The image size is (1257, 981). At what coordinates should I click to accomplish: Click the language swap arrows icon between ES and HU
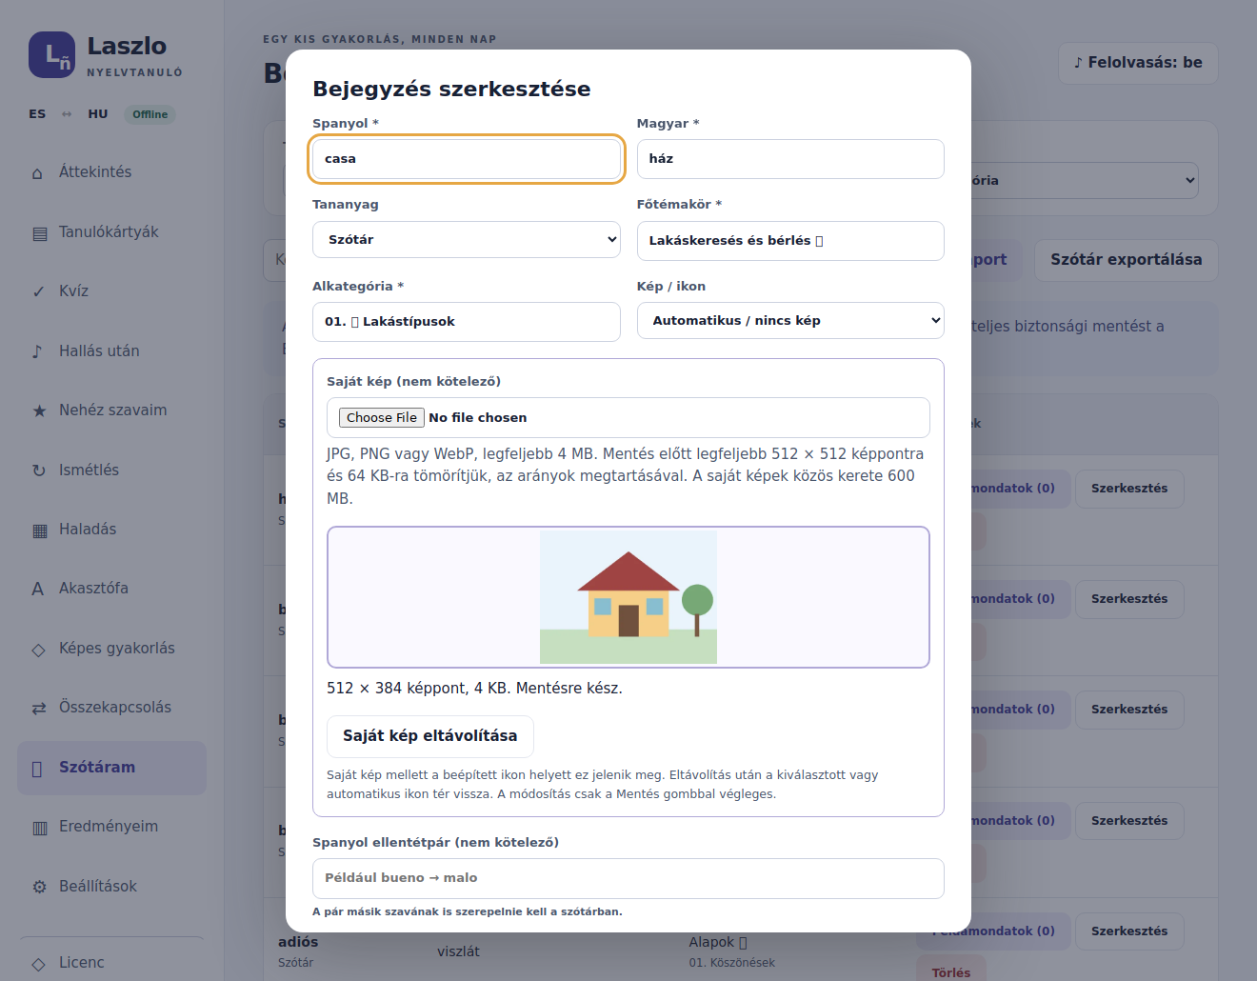tap(67, 114)
